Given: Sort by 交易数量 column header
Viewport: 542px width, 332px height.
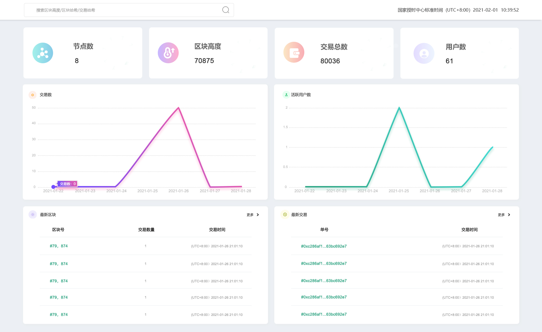Looking at the screenshot, I should pyautogui.click(x=146, y=230).
